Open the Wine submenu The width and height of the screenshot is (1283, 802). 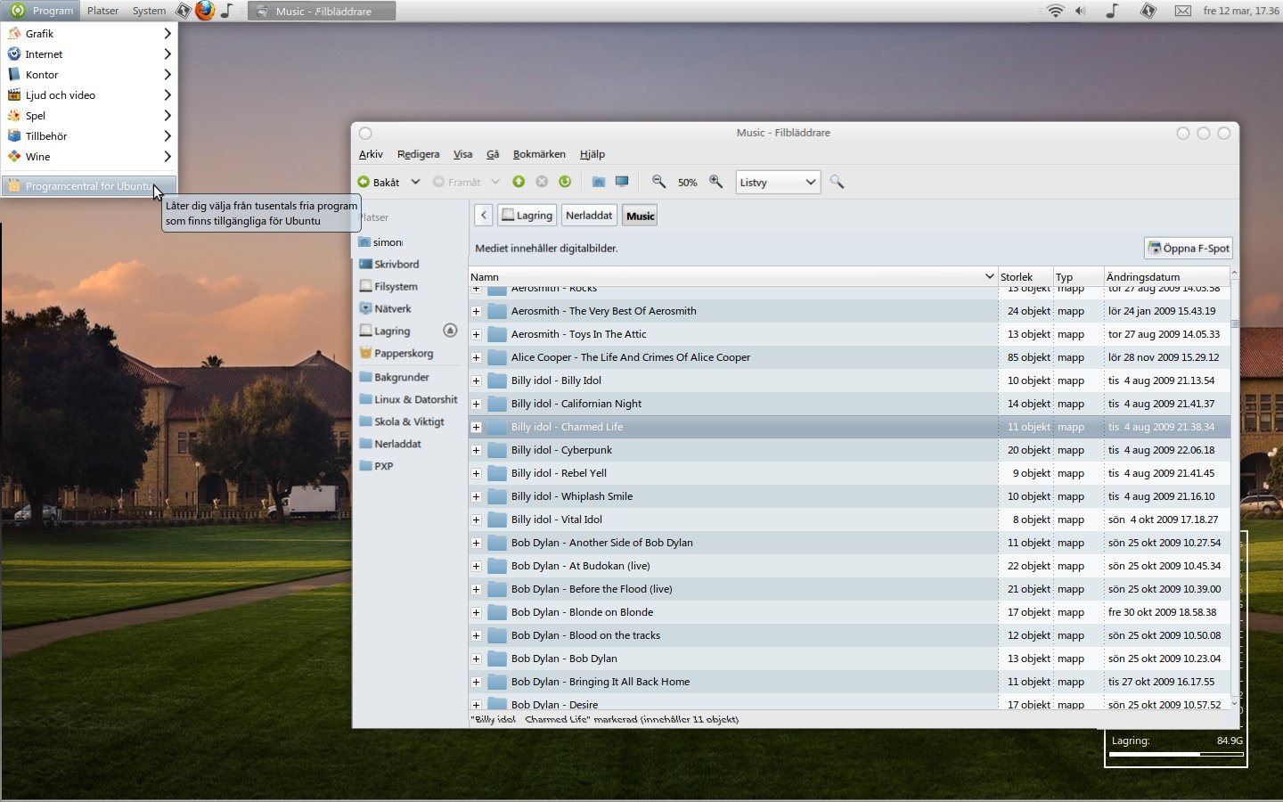coord(89,157)
